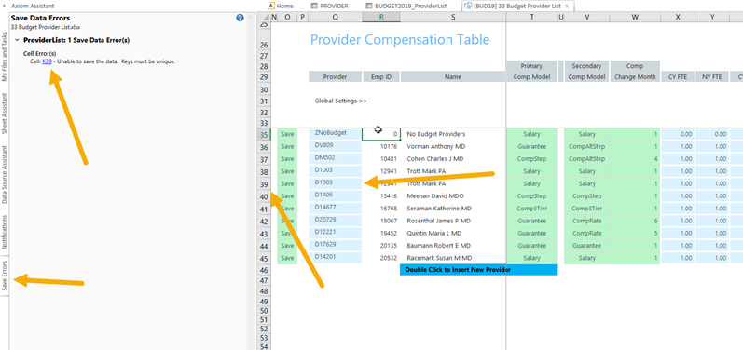The height and width of the screenshot is (350, 743).
Task: Switch to the PROVIDER tab
Action: [x=330, y=7]
